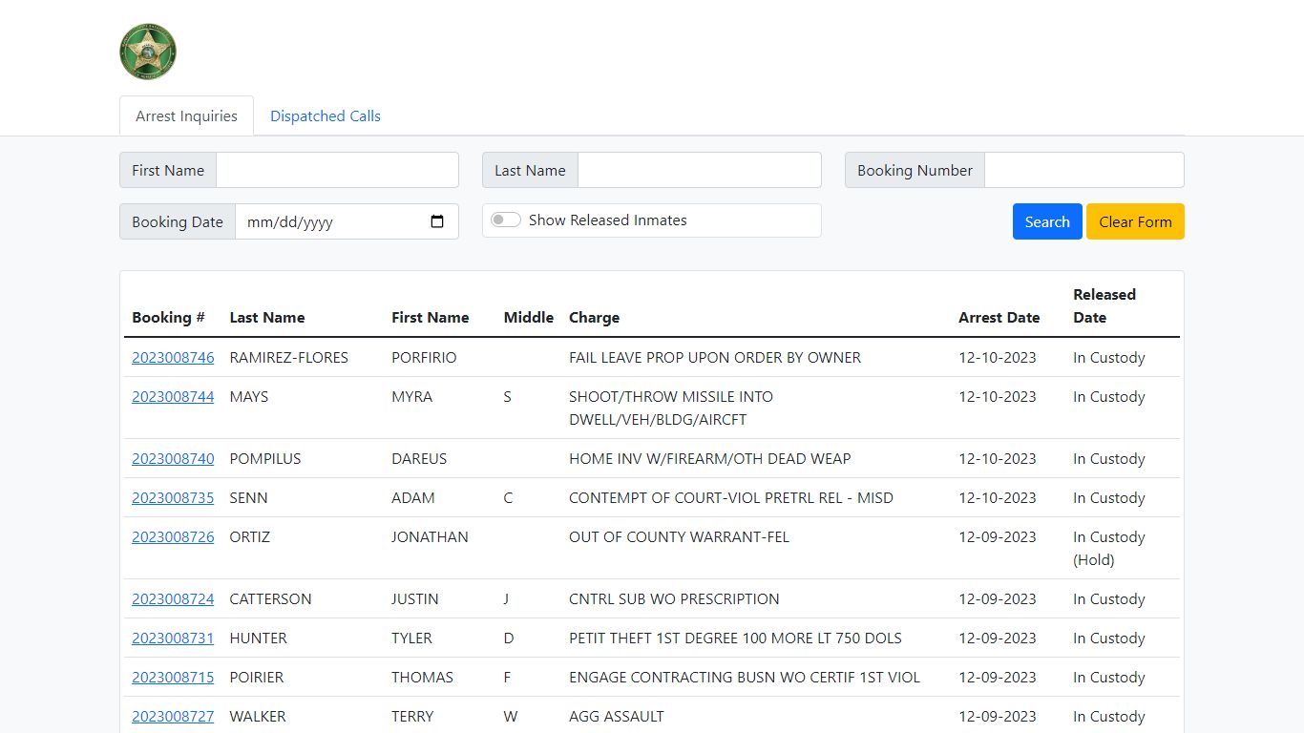Focus the First Name input field
1304x733 pixels.
coord(337,170)
